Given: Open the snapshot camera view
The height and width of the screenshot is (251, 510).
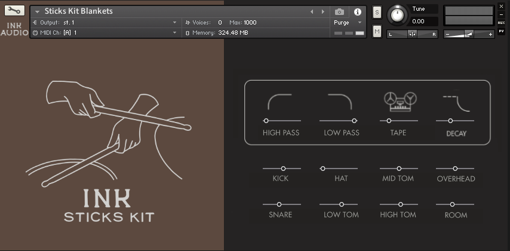Looking at the screenshot, I should (x=339, y=12).
